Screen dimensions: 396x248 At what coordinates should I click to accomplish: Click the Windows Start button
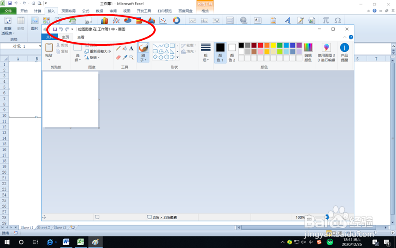click(7, 242)
